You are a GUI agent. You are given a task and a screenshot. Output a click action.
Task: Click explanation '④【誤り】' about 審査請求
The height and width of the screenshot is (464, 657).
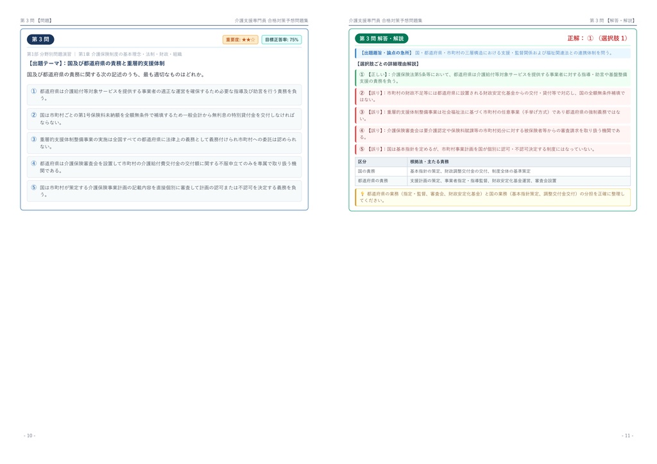coord(493,134)
